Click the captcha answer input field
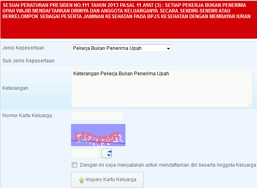 tap(85, 153)
